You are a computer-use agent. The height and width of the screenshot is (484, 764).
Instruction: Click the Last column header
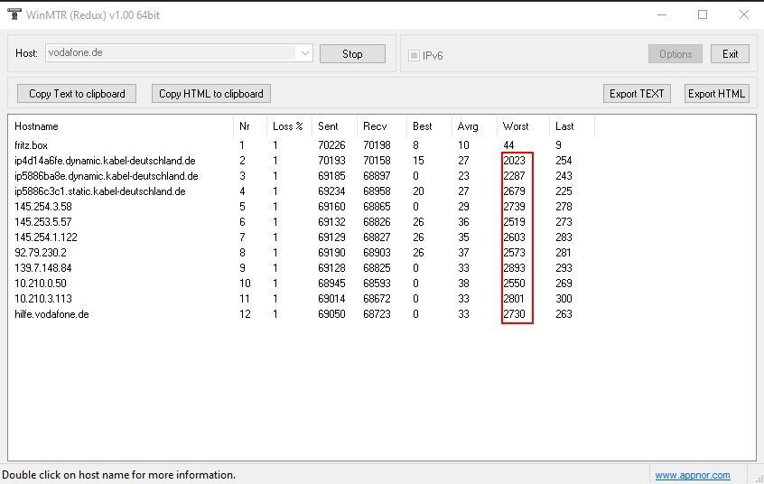(572, 126)
